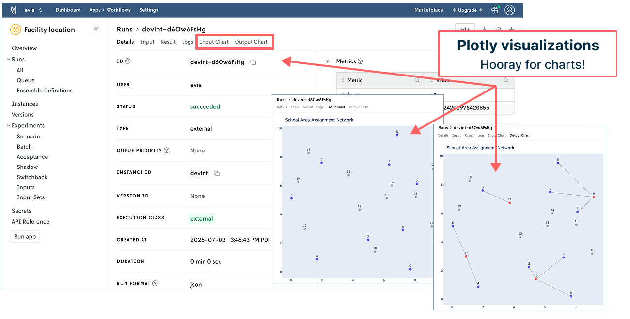The image size is (630, 319).
Task: Click the help icon beside Queue Priority
Action: 167,150
